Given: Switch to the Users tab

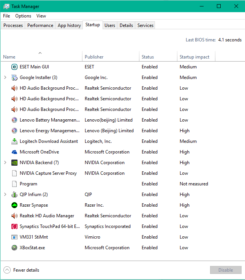Looking at the screenshot, I should tap(110, 25).
